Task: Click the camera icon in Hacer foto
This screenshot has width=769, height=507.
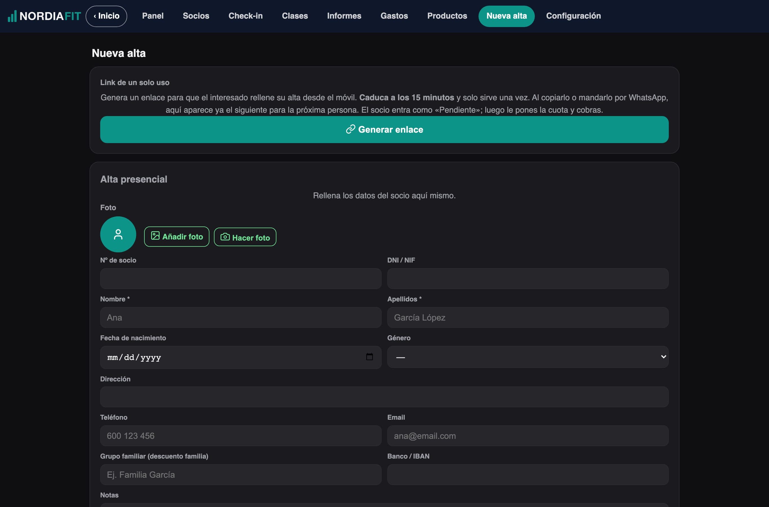Action: click(x=225, y=237)
